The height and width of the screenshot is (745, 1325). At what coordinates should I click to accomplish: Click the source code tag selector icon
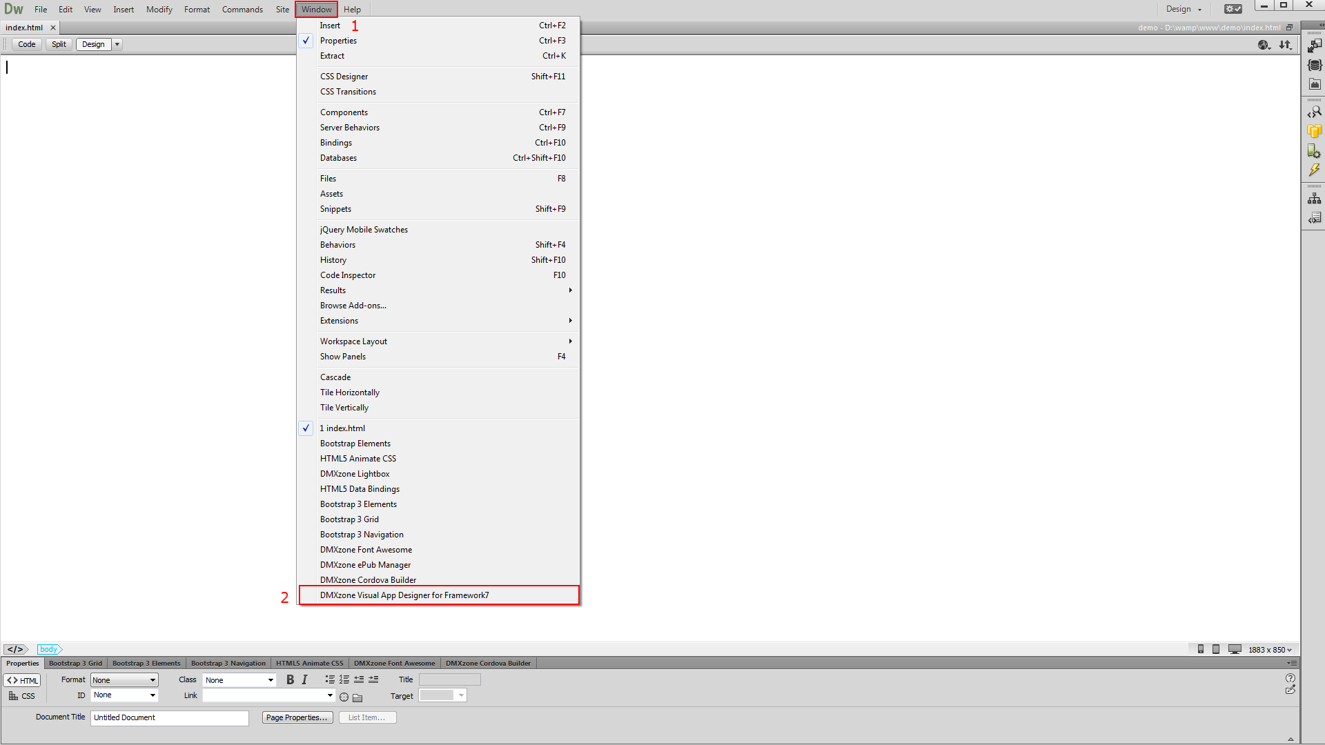pyautogui.click(x=16, y=649)
